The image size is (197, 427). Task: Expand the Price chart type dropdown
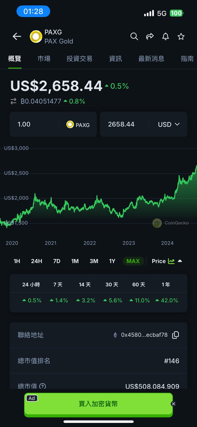pyautogui.click(x=167, y=261)
